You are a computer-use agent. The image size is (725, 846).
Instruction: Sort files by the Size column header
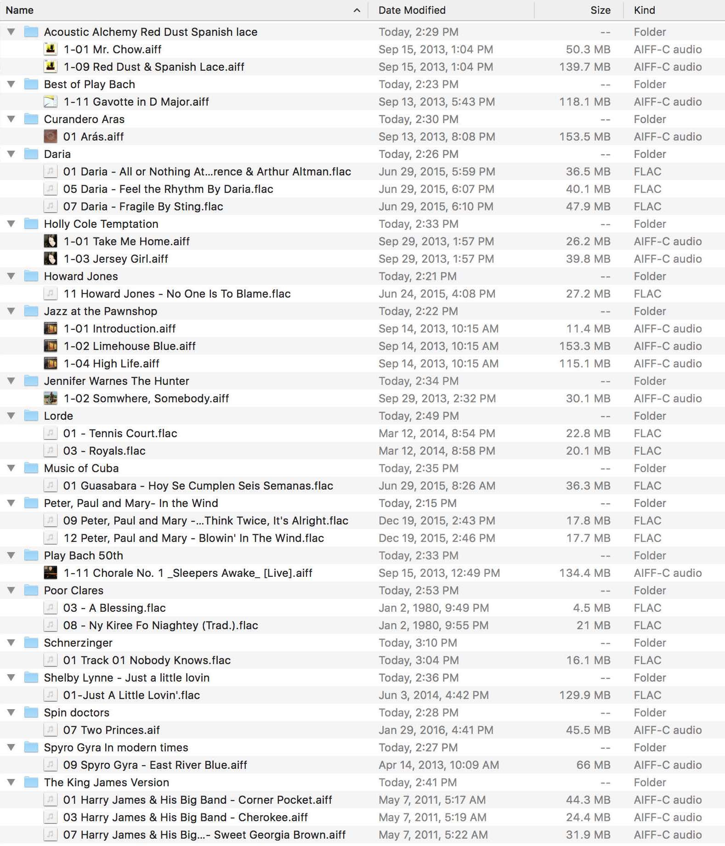[579, 10]
